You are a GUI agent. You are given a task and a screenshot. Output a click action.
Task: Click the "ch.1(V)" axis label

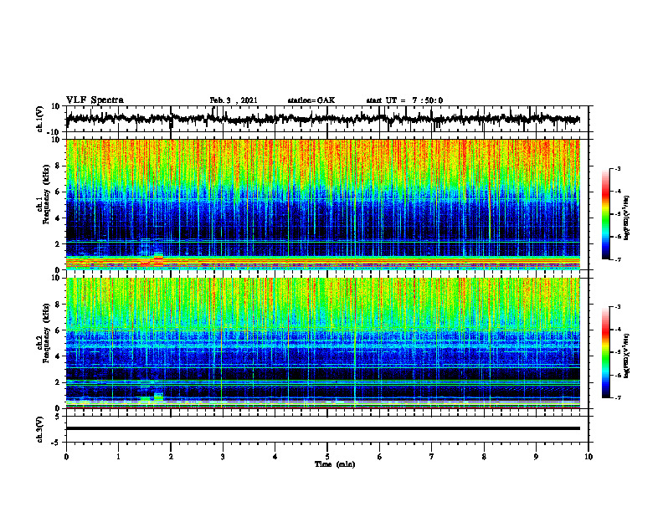(40, 119)
